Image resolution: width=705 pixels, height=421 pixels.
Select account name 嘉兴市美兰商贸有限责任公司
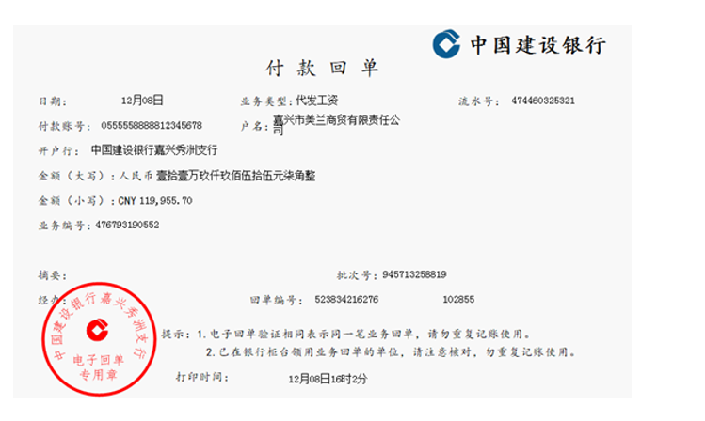point(336,125)
